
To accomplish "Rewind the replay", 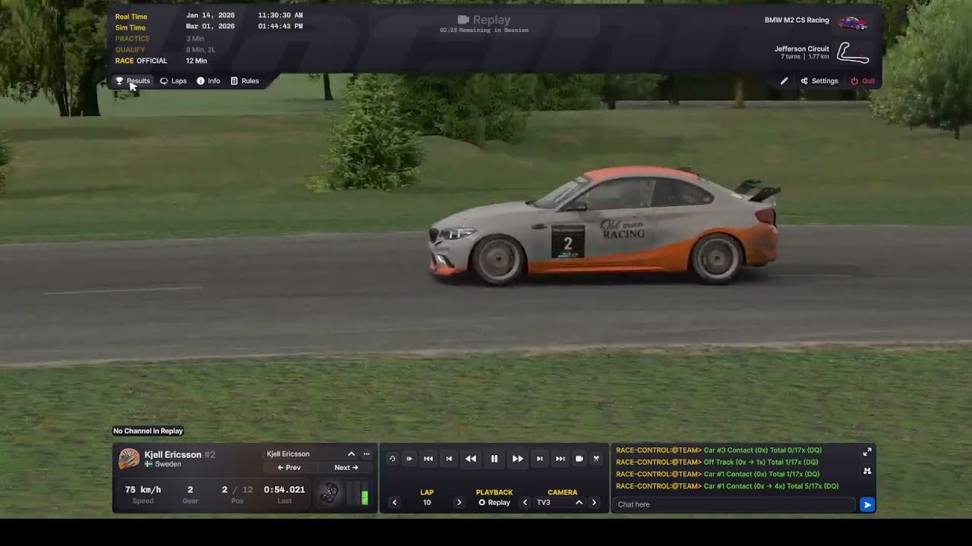I will click(471, 459).
